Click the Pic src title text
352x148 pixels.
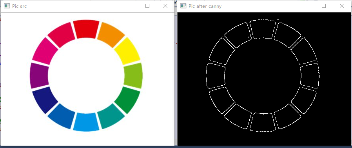point(20,6)
